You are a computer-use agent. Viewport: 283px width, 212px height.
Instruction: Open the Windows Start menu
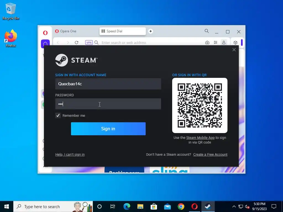coord(7,206)
